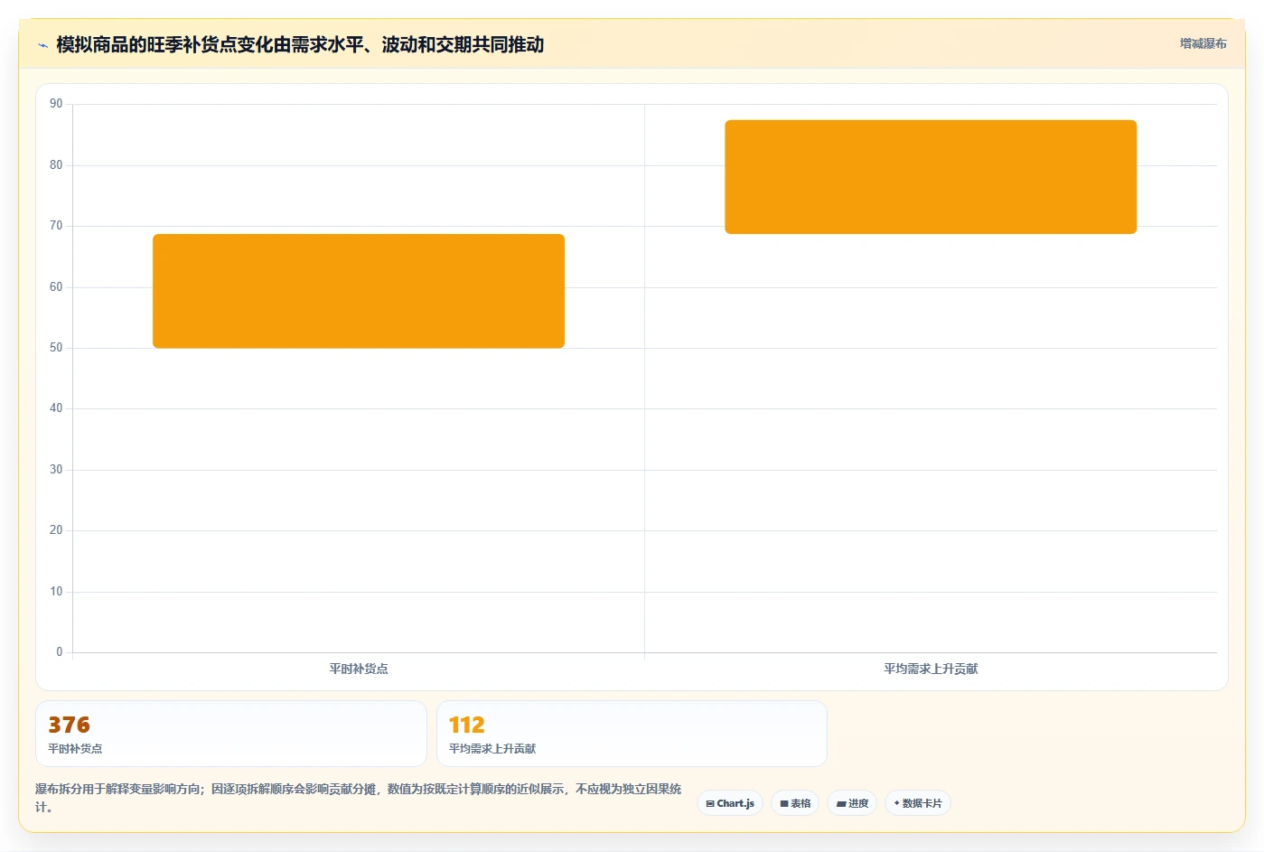The image size is (1264, 852).
Task: Click the 增减瀑布 label in the header
Action: point(1203,43)
